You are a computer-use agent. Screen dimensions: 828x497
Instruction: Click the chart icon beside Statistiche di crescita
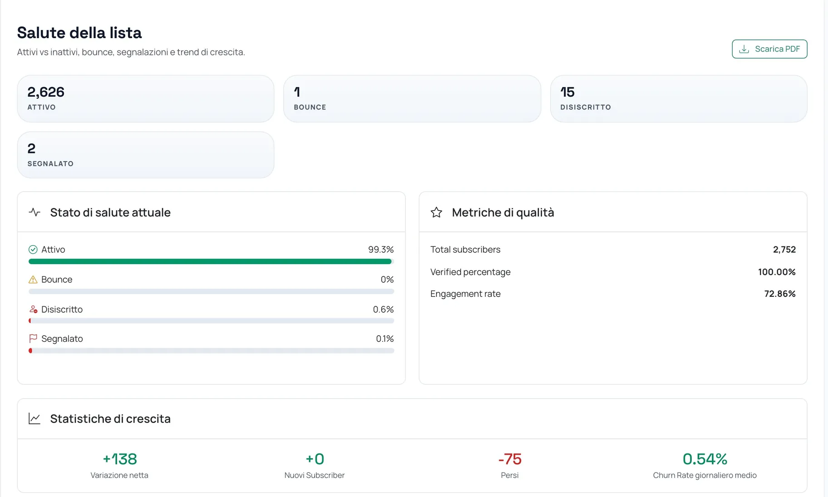click(x=34, y=418)
